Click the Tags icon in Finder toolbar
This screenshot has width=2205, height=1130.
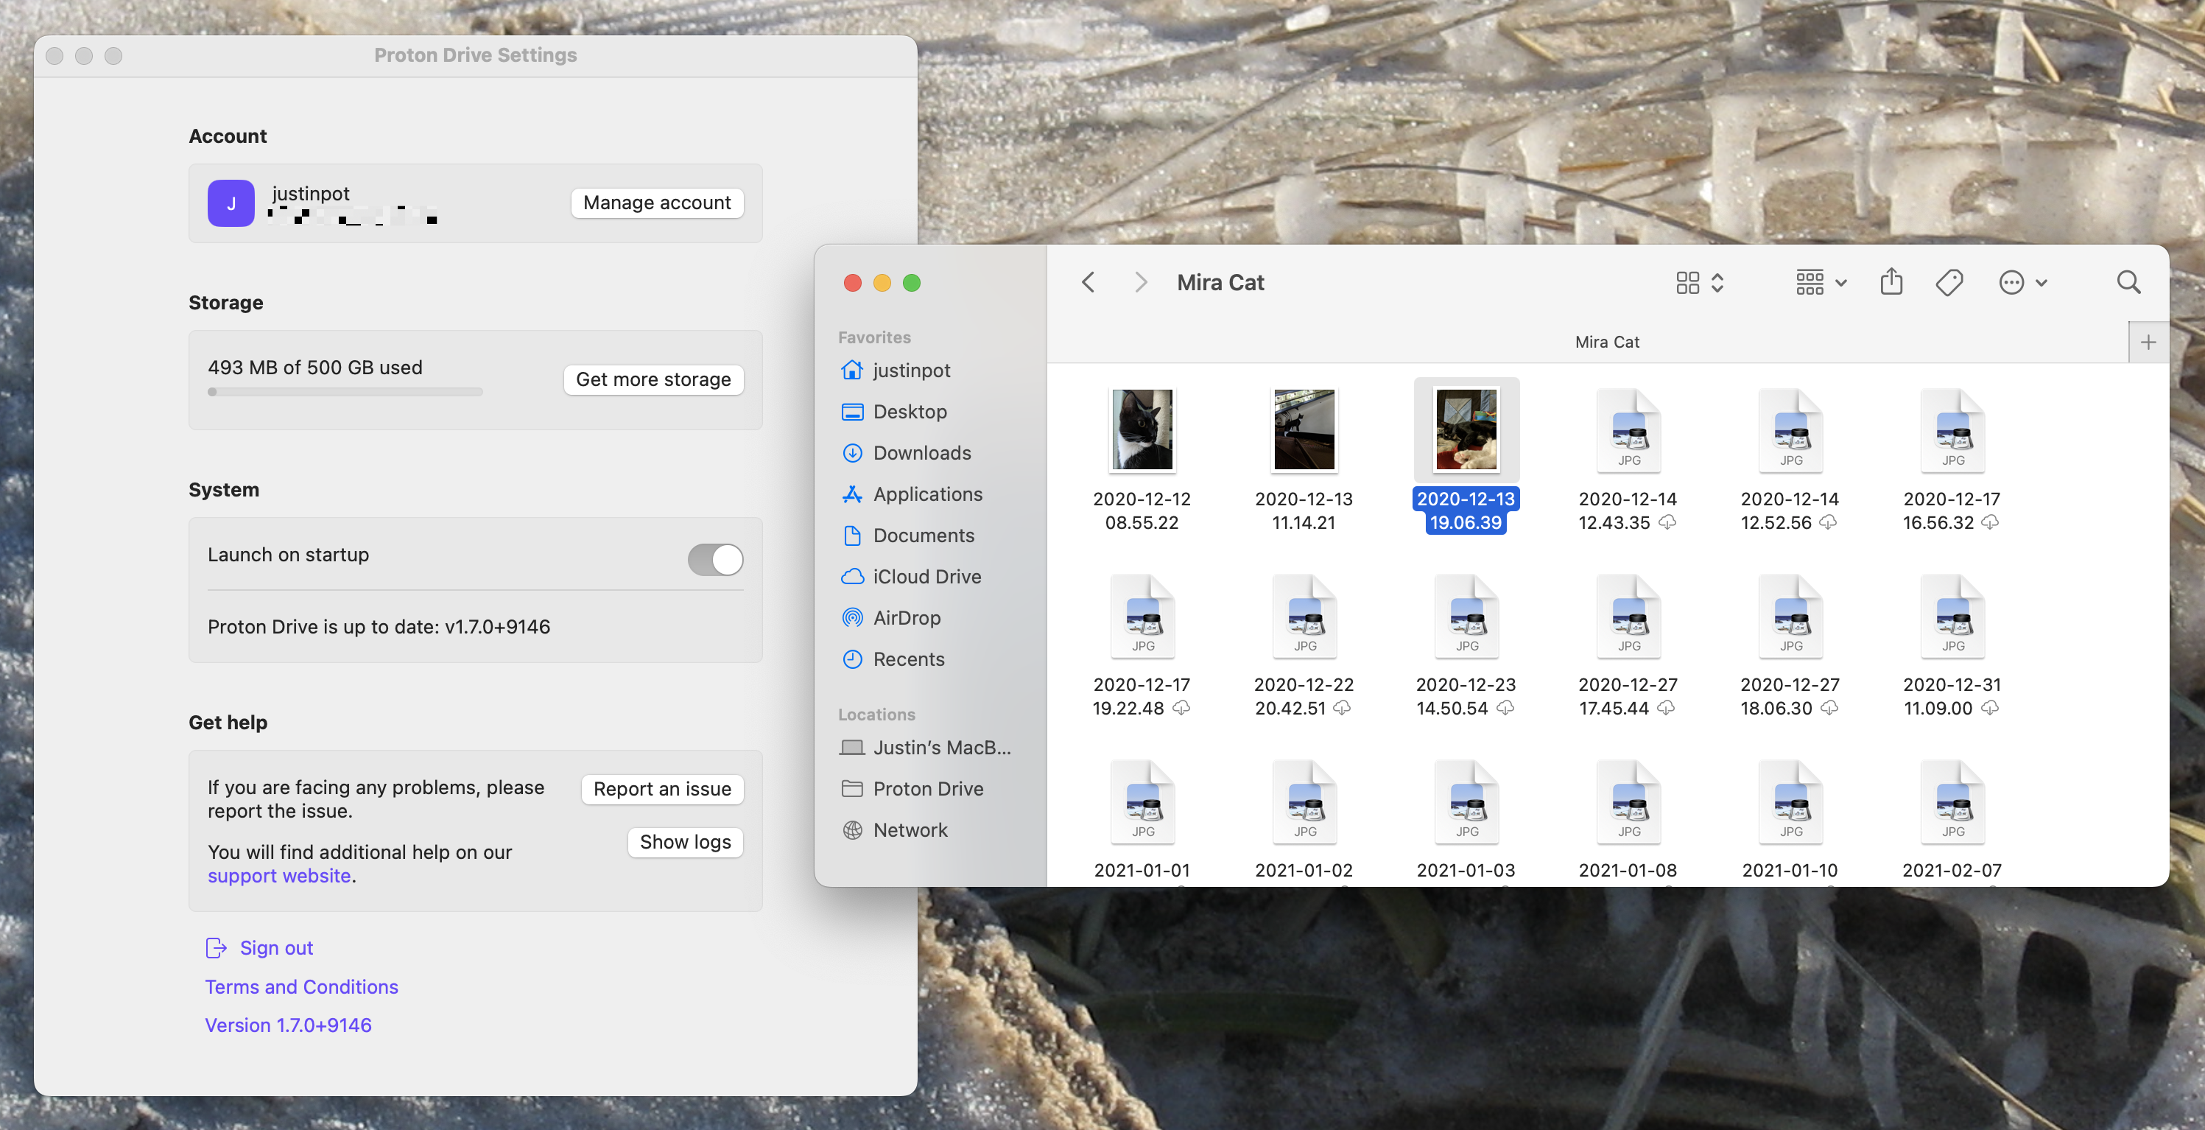1949,283
